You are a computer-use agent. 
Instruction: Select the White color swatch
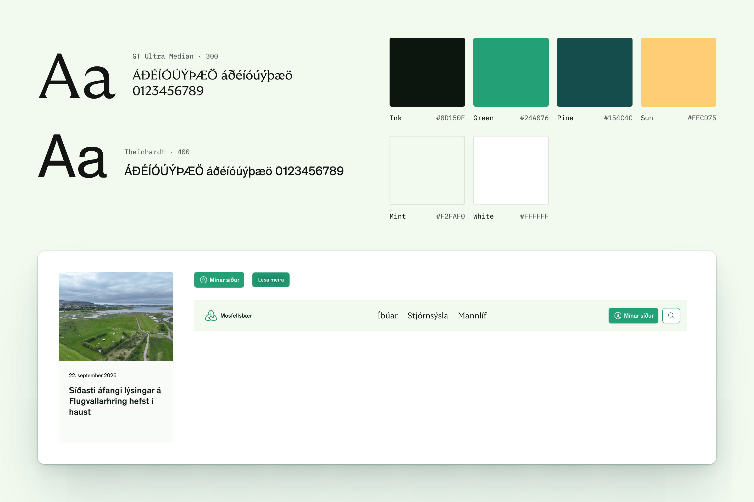(x=511, y=170)
